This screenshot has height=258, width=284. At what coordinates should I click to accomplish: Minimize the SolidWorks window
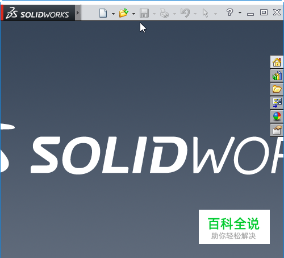pos(250,14)
